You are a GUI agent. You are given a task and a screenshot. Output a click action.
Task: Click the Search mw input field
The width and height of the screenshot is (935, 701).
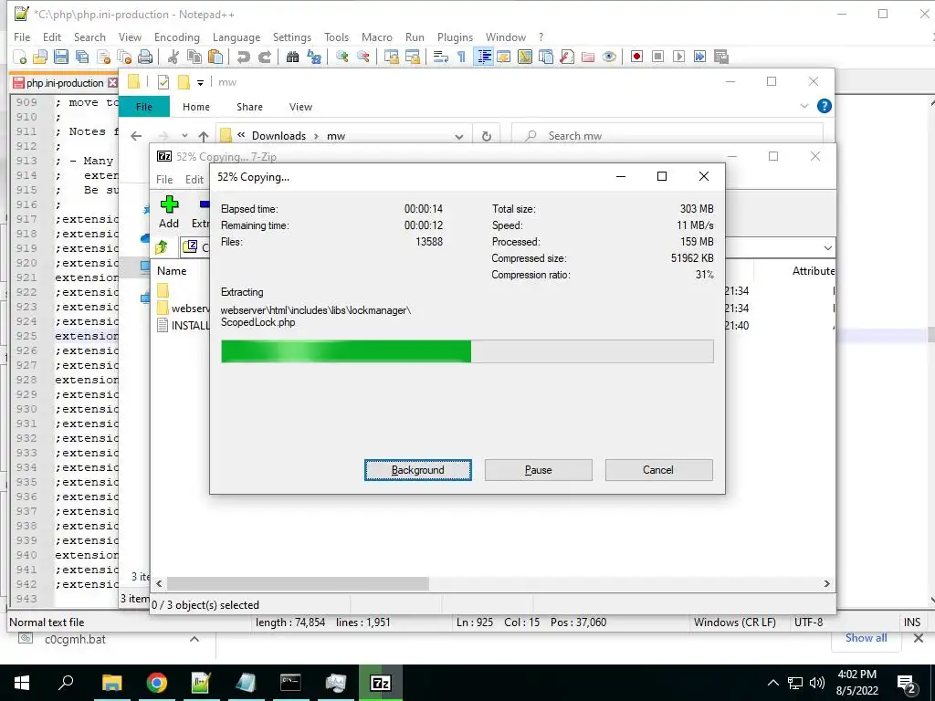667,136
